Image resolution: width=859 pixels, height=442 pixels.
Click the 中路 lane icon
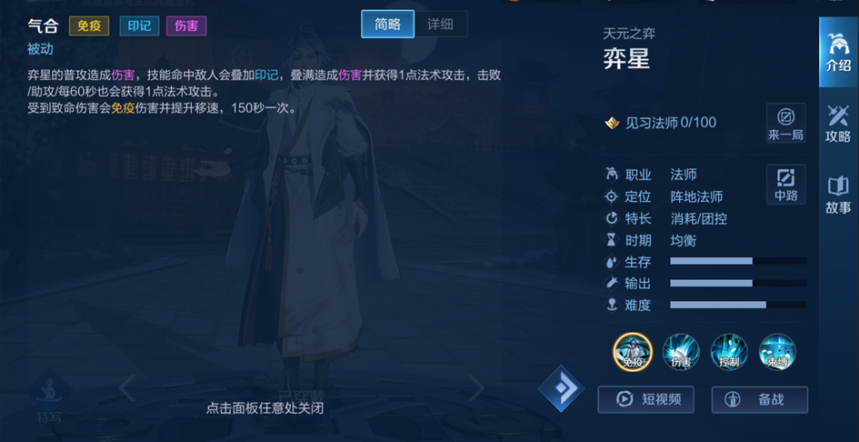tap(785, 185)
